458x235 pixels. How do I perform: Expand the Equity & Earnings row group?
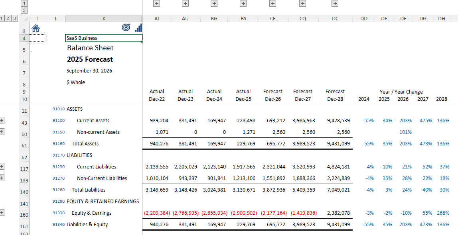2,213
